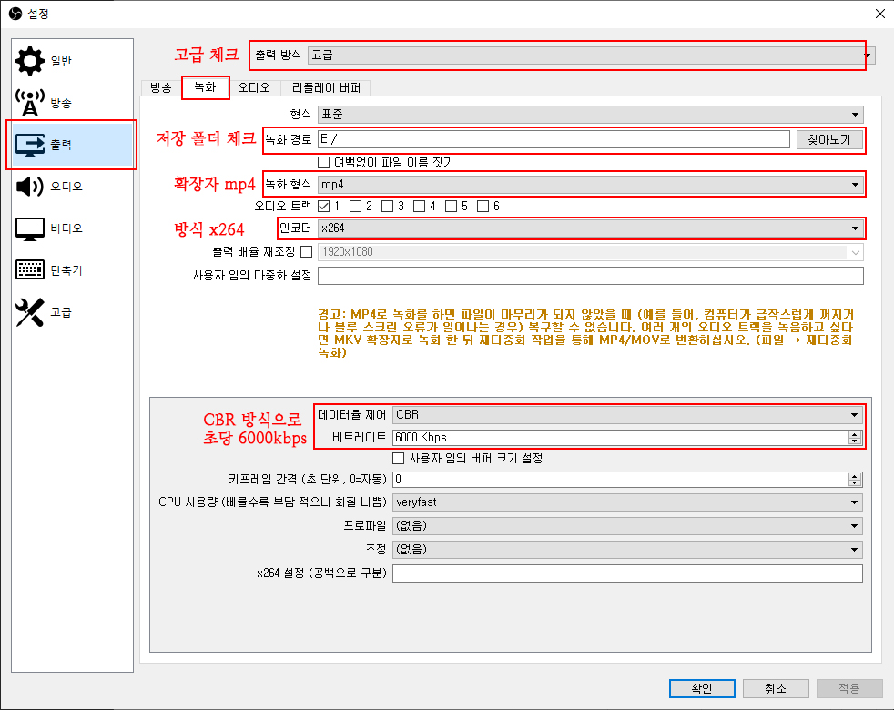This screenshot has width=894, height=710.
Task: Increase the 키프레임 간격 value with up arrow
Action: (x=854, y=476)
